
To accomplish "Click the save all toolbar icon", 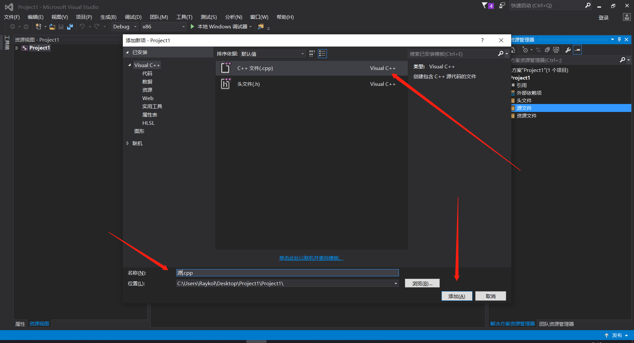I will pos(70,27).
